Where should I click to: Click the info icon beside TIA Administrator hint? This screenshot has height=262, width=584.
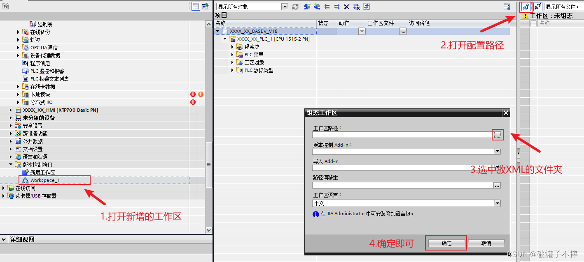316,214
